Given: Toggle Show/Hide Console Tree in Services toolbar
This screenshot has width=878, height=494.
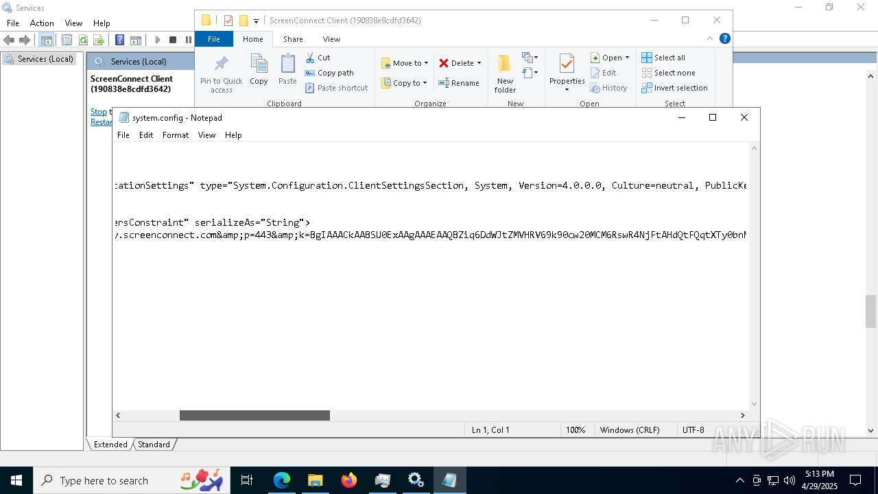Looking at the screenshot, I should (47, 40).
